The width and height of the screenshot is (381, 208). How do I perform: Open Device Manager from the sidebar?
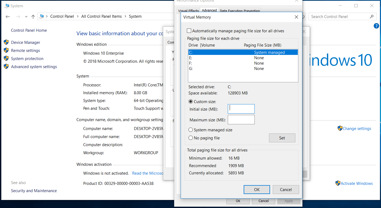pyautogui.click(x=26, y=42)
